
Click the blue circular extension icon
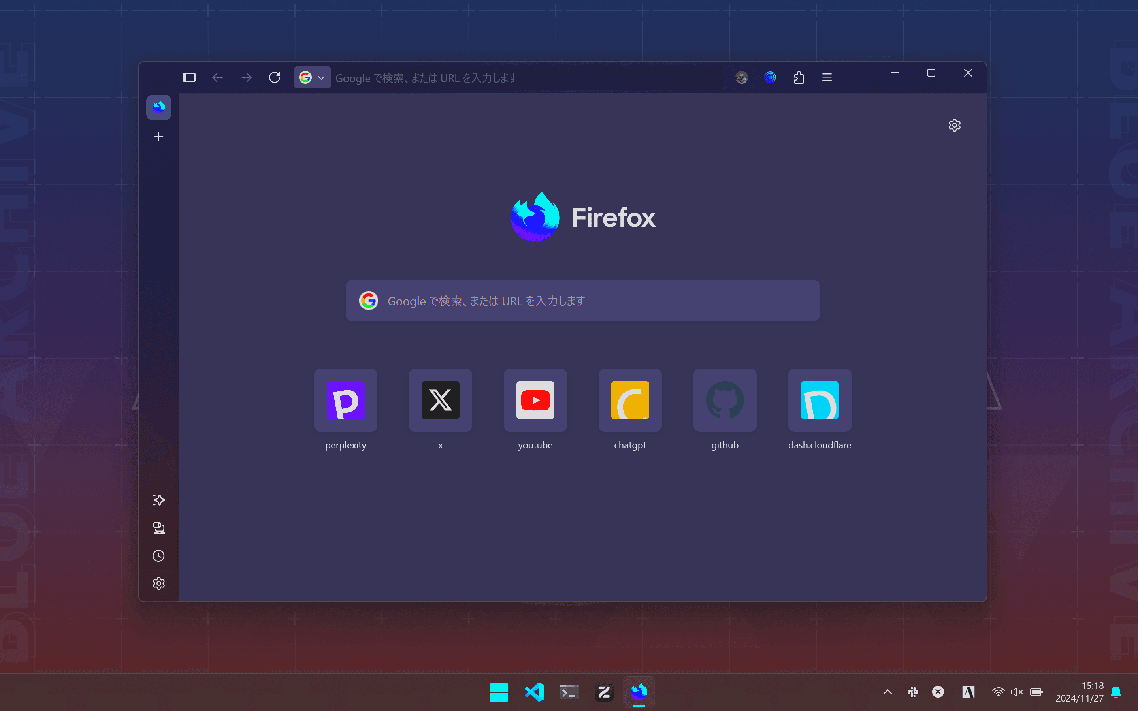pyautogui.click(x=770, y=77)
